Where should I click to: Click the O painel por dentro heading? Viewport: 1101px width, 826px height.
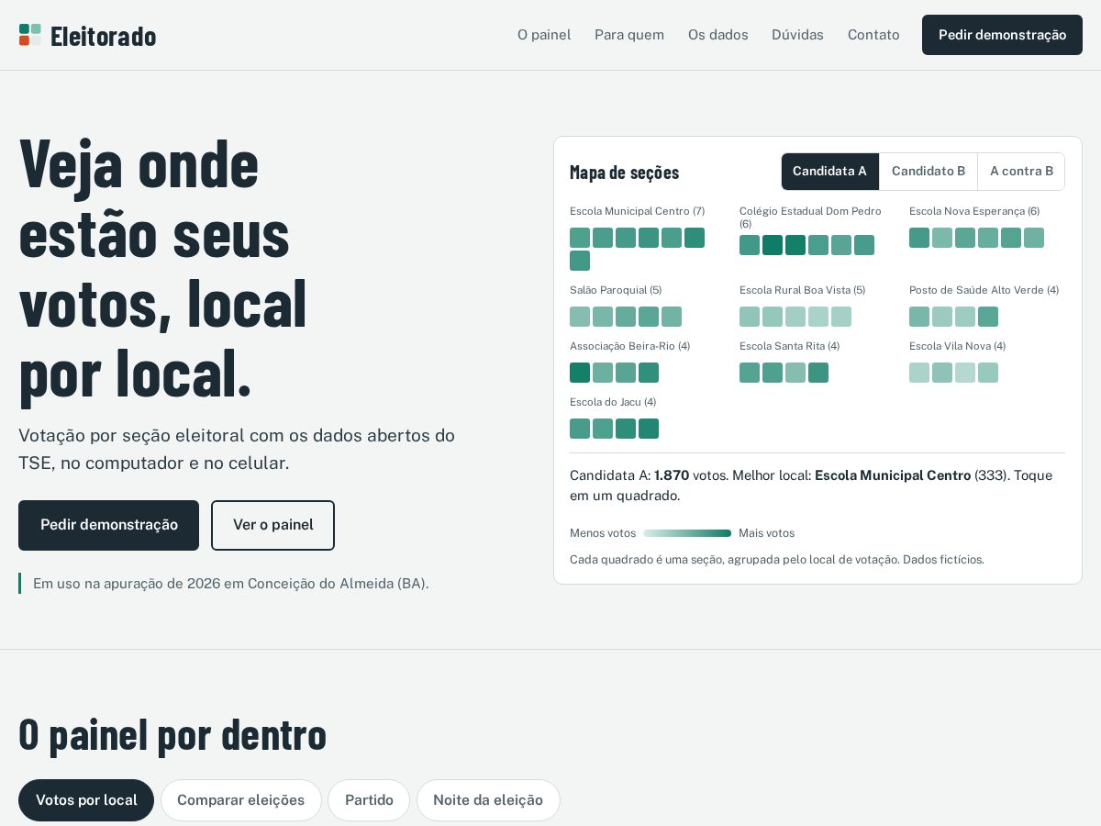pyautogui.click(x=172, y=734)
